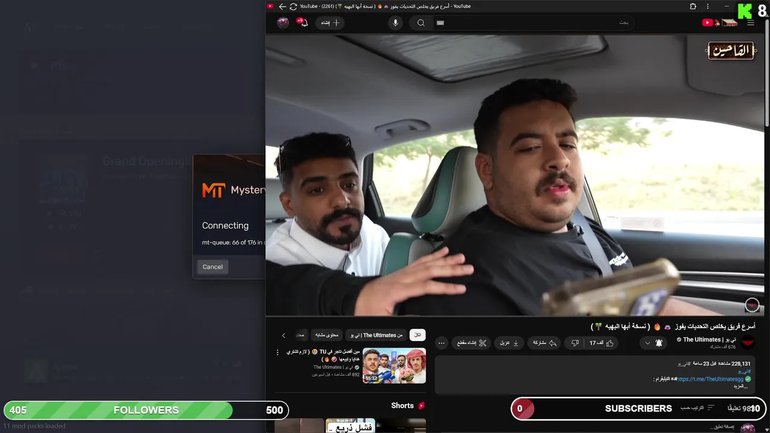The height and width of the screenshot is (433, 770).
Task: Click the add comment field
Action: tap(722, 427)
